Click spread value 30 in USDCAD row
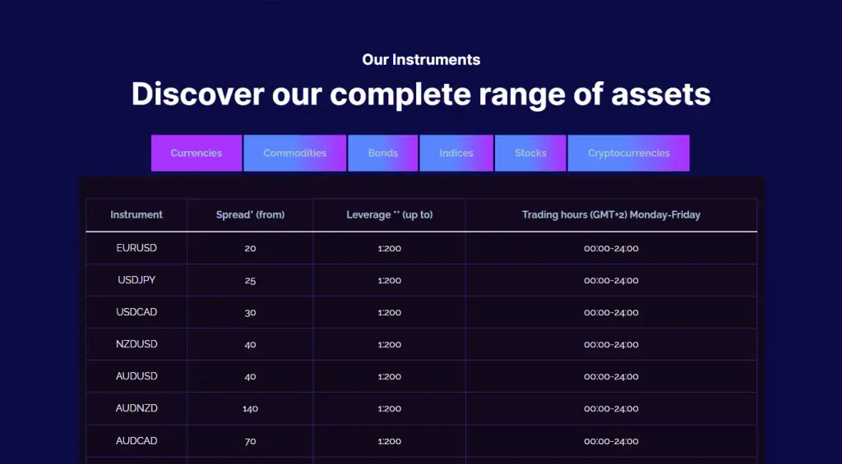This screenshot has height=464, width=842. point(250,313)
